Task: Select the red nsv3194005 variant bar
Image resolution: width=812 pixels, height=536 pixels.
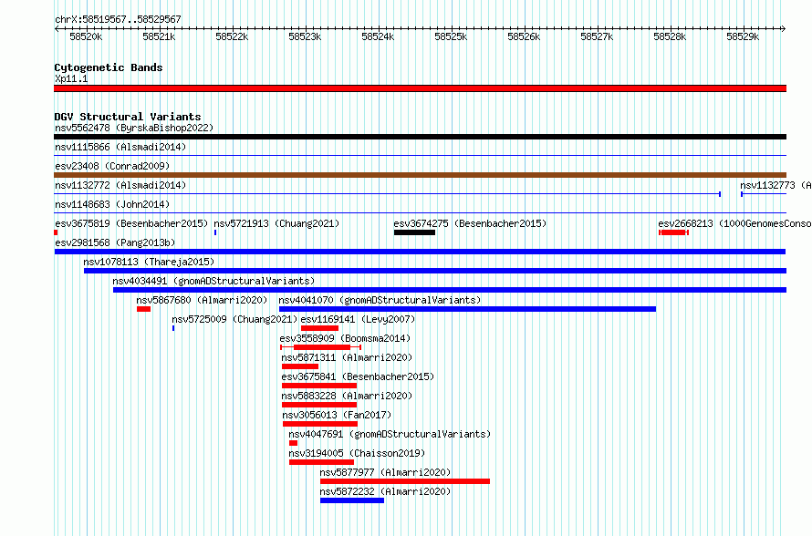Action: point(321,462)
